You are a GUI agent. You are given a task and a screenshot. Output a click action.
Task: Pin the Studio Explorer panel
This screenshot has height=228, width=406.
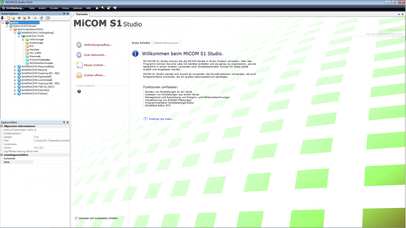[x=64, y=14]
